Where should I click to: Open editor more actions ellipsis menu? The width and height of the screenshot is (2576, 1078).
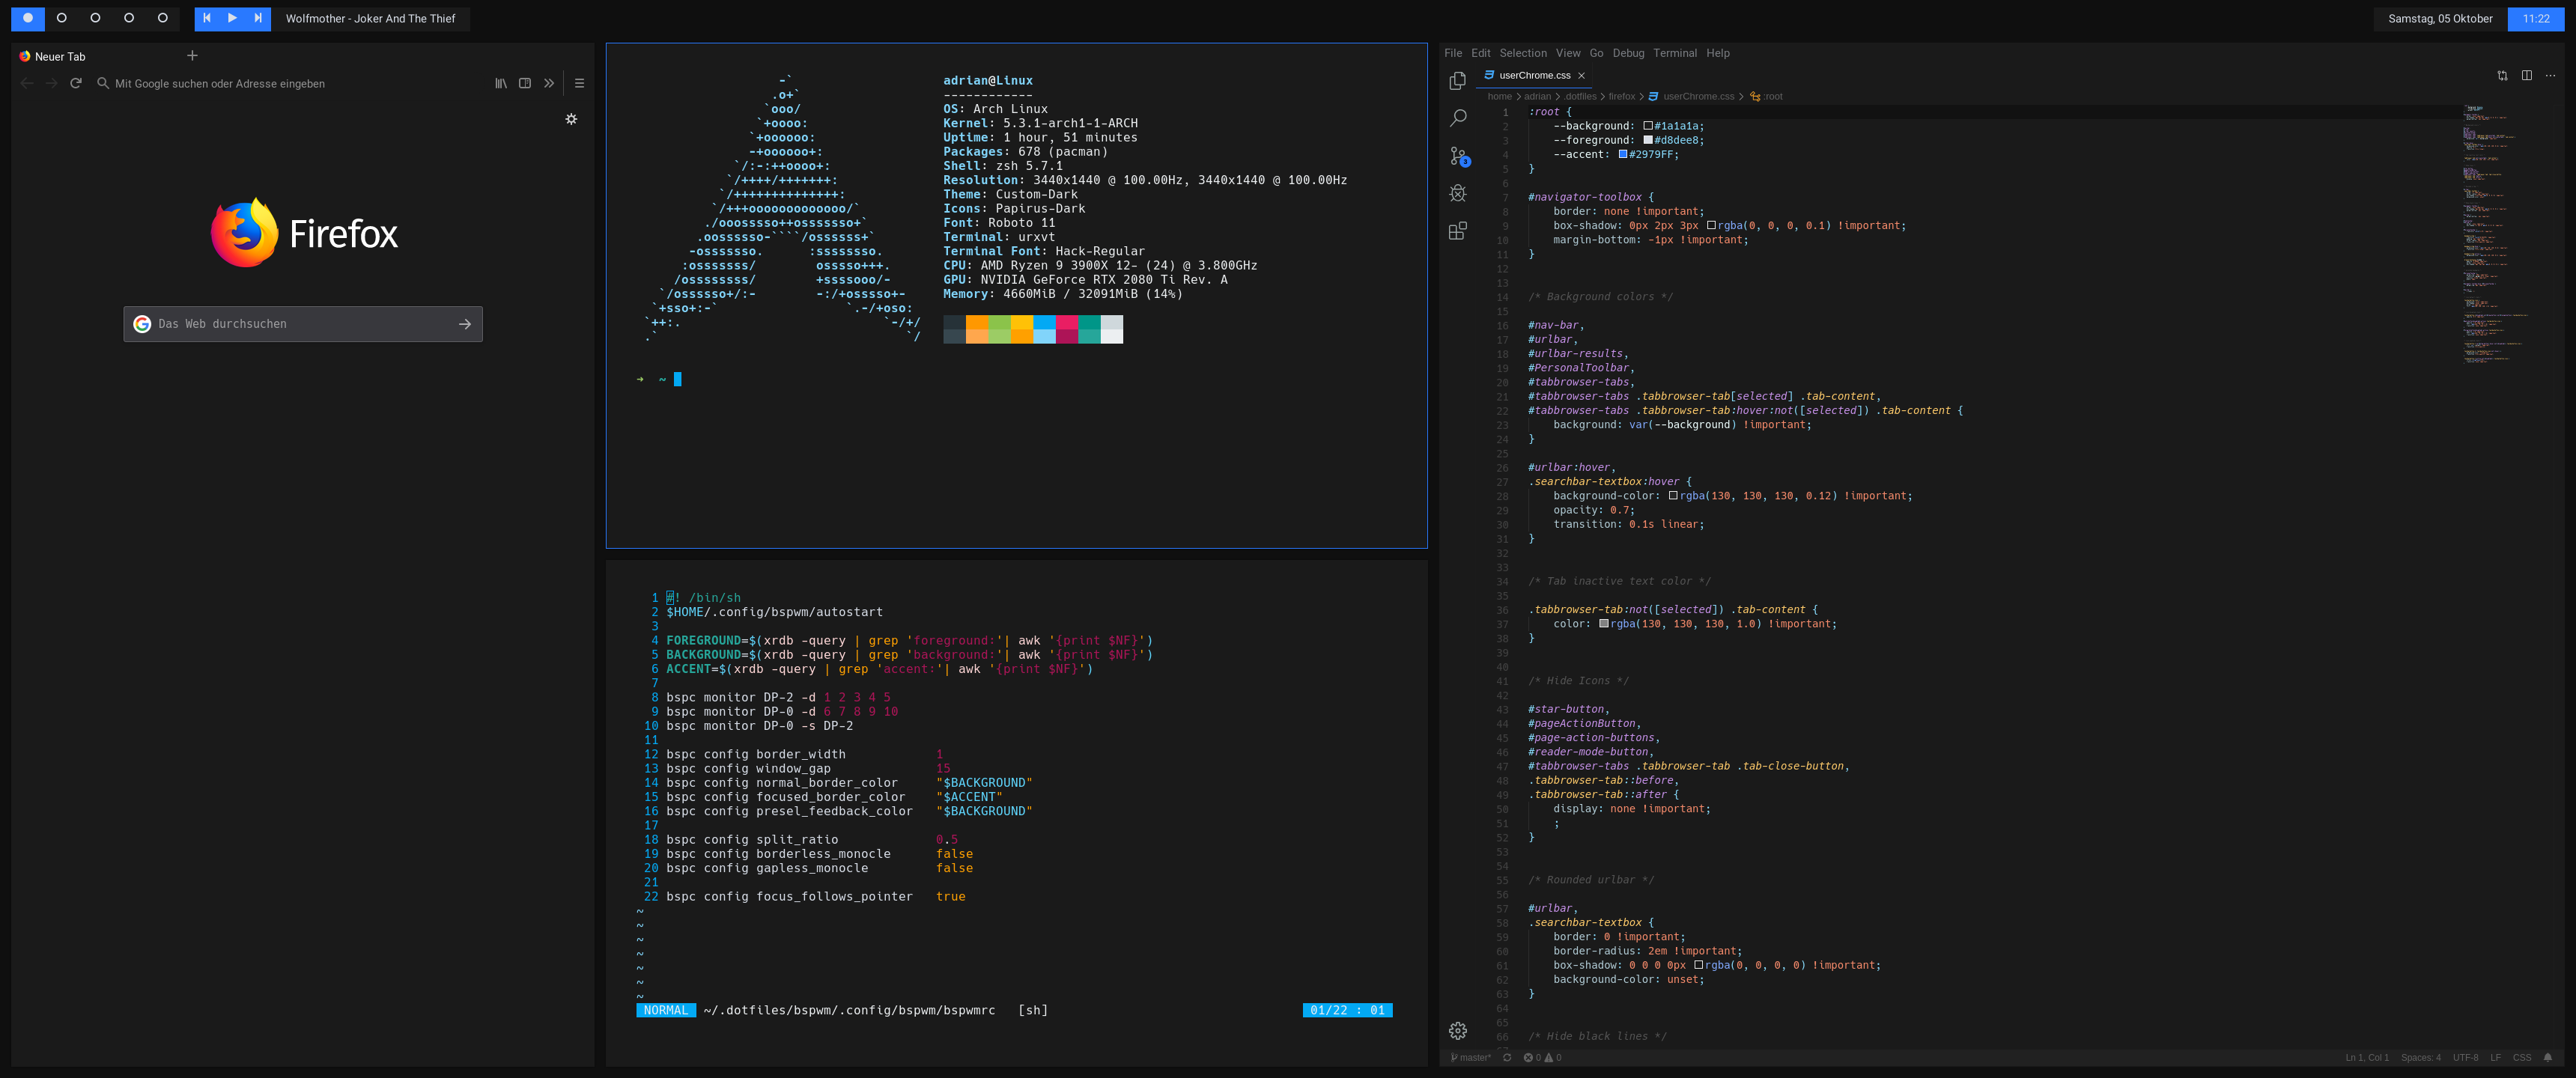coord(2550,76)
